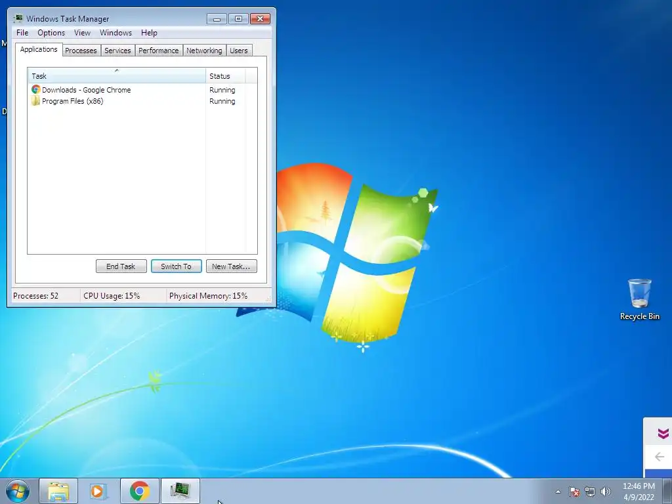Switch to the Performance tab
672x504 pixels.
pyautogui.click(x=159, y=51)
